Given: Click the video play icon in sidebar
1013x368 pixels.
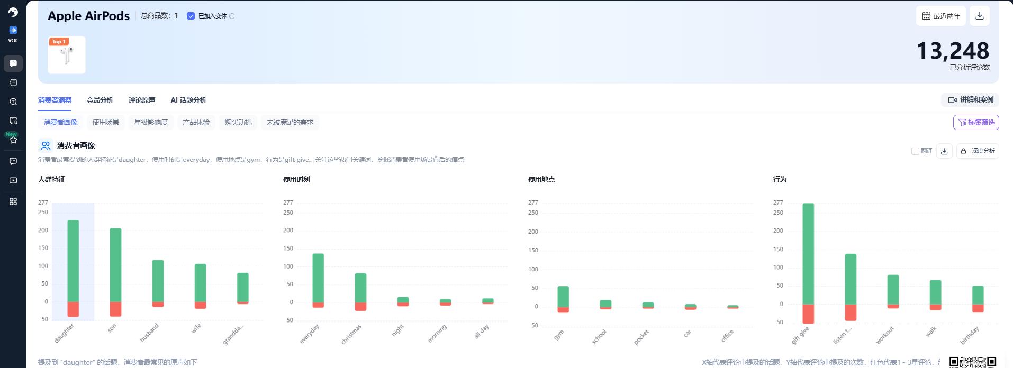Looking at the screenshot, I should (13, 180).
